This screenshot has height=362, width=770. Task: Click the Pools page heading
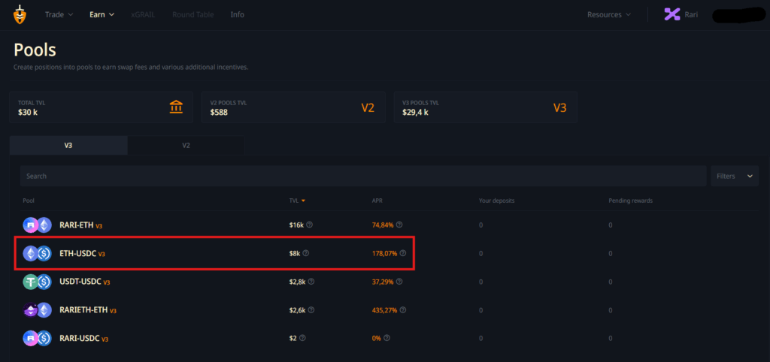click(35, 50)
